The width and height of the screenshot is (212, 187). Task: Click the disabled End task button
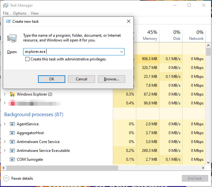[x=195, y=178]
